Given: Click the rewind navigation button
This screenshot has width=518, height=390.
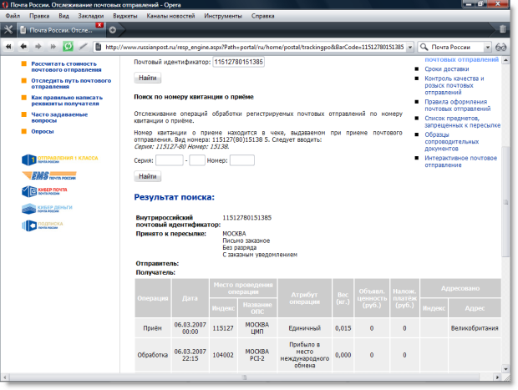Looking at the screenshot, I should 8,47.
